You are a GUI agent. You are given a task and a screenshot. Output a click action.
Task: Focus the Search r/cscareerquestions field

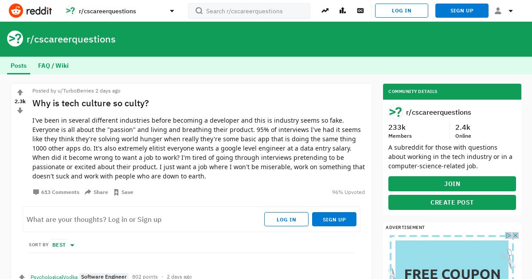click(249, 11)
